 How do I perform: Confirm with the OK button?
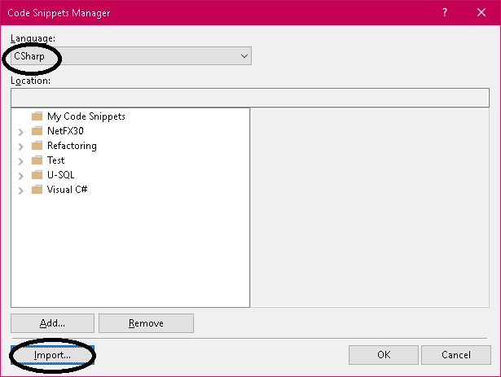(x=383, y=355)
